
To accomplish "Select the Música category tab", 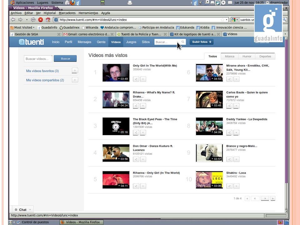I will 230,56.
